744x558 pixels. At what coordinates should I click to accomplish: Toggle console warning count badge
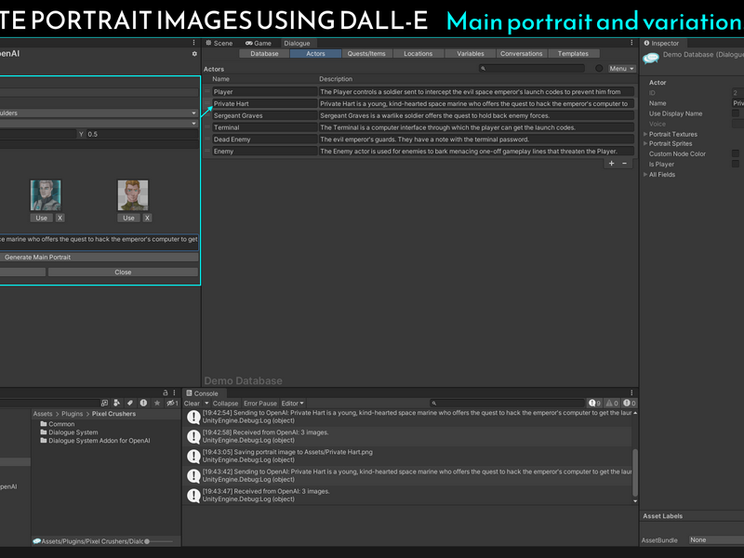[612, 404]
